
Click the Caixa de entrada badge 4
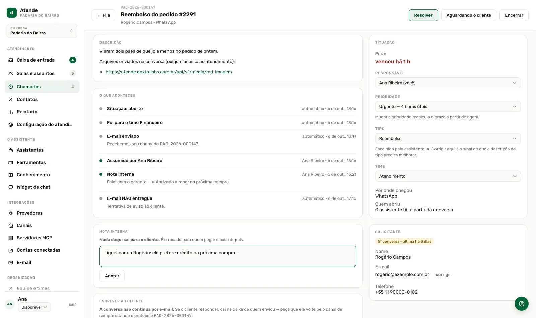tap(73, 60)
